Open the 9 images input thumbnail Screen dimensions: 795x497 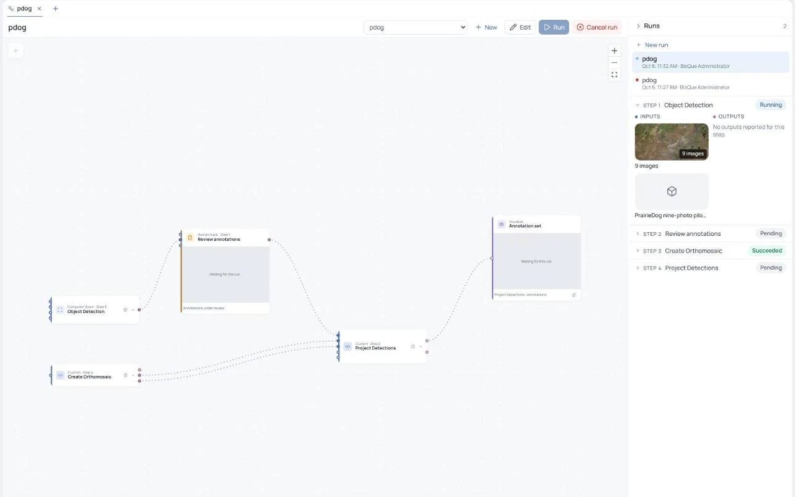(672, 142)
